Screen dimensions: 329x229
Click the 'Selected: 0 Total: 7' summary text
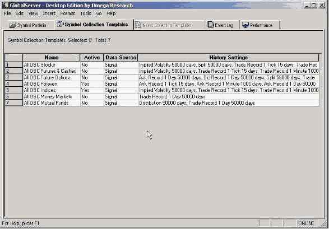pyautogui.click(x=89, y=40)
